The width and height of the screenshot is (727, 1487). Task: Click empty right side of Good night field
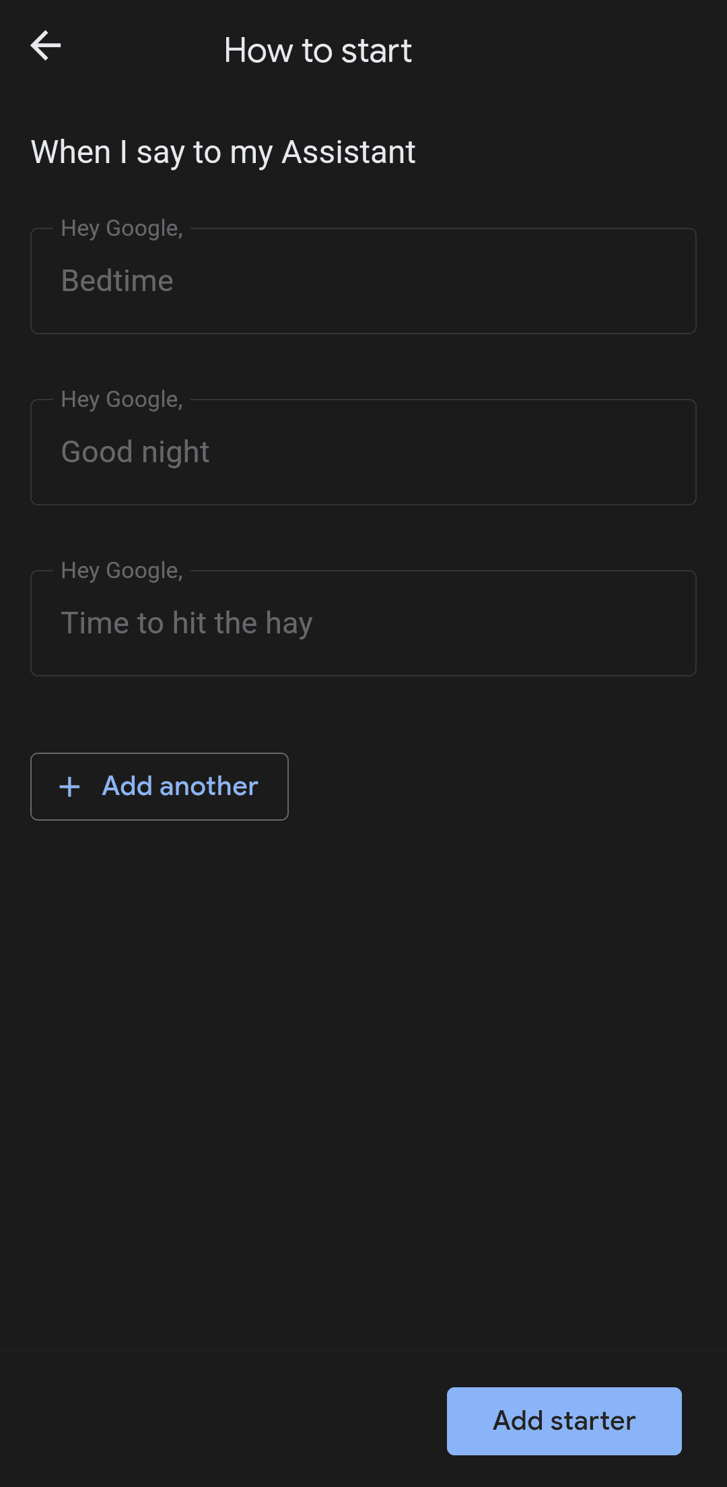tap(539, 452)
